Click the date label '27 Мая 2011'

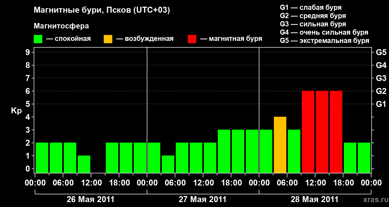pyautogui.click(x=203, y=199)
